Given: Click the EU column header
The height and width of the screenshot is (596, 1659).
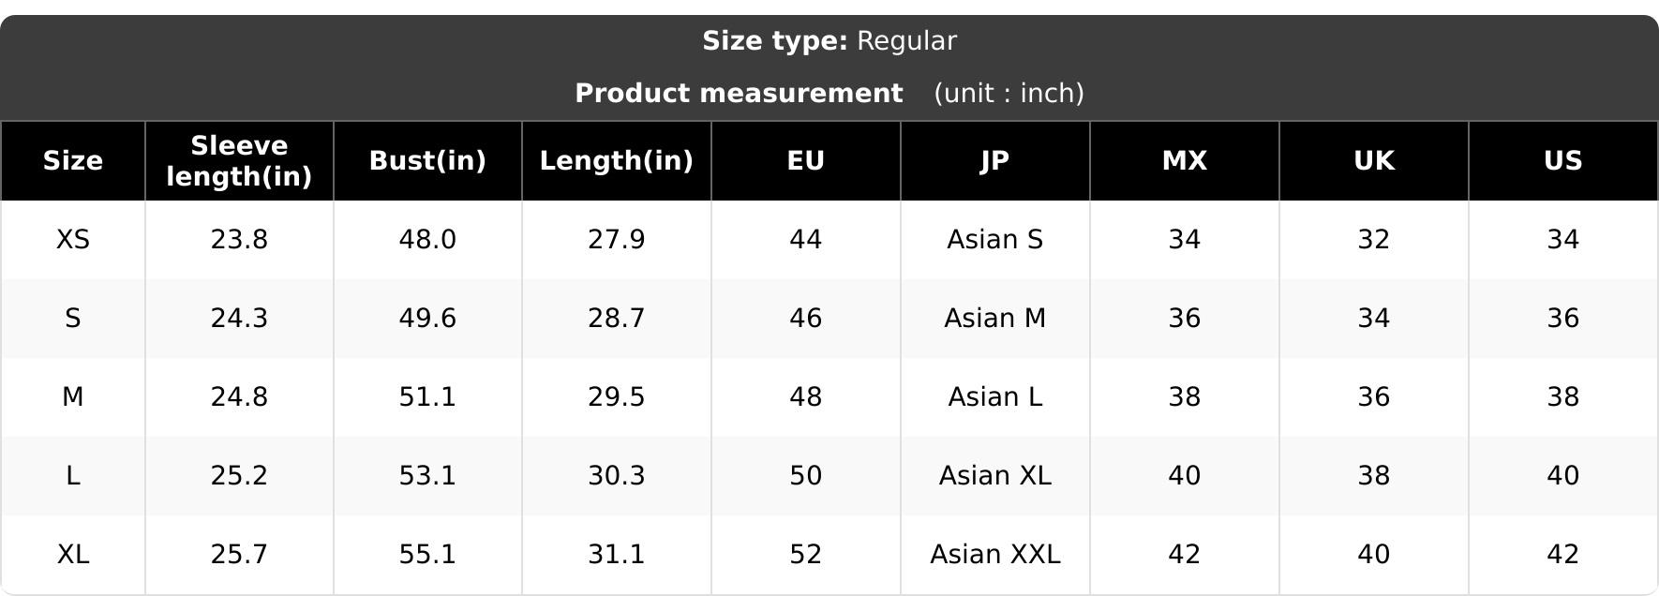Looking at the screenshot, I should coord(806,161).
